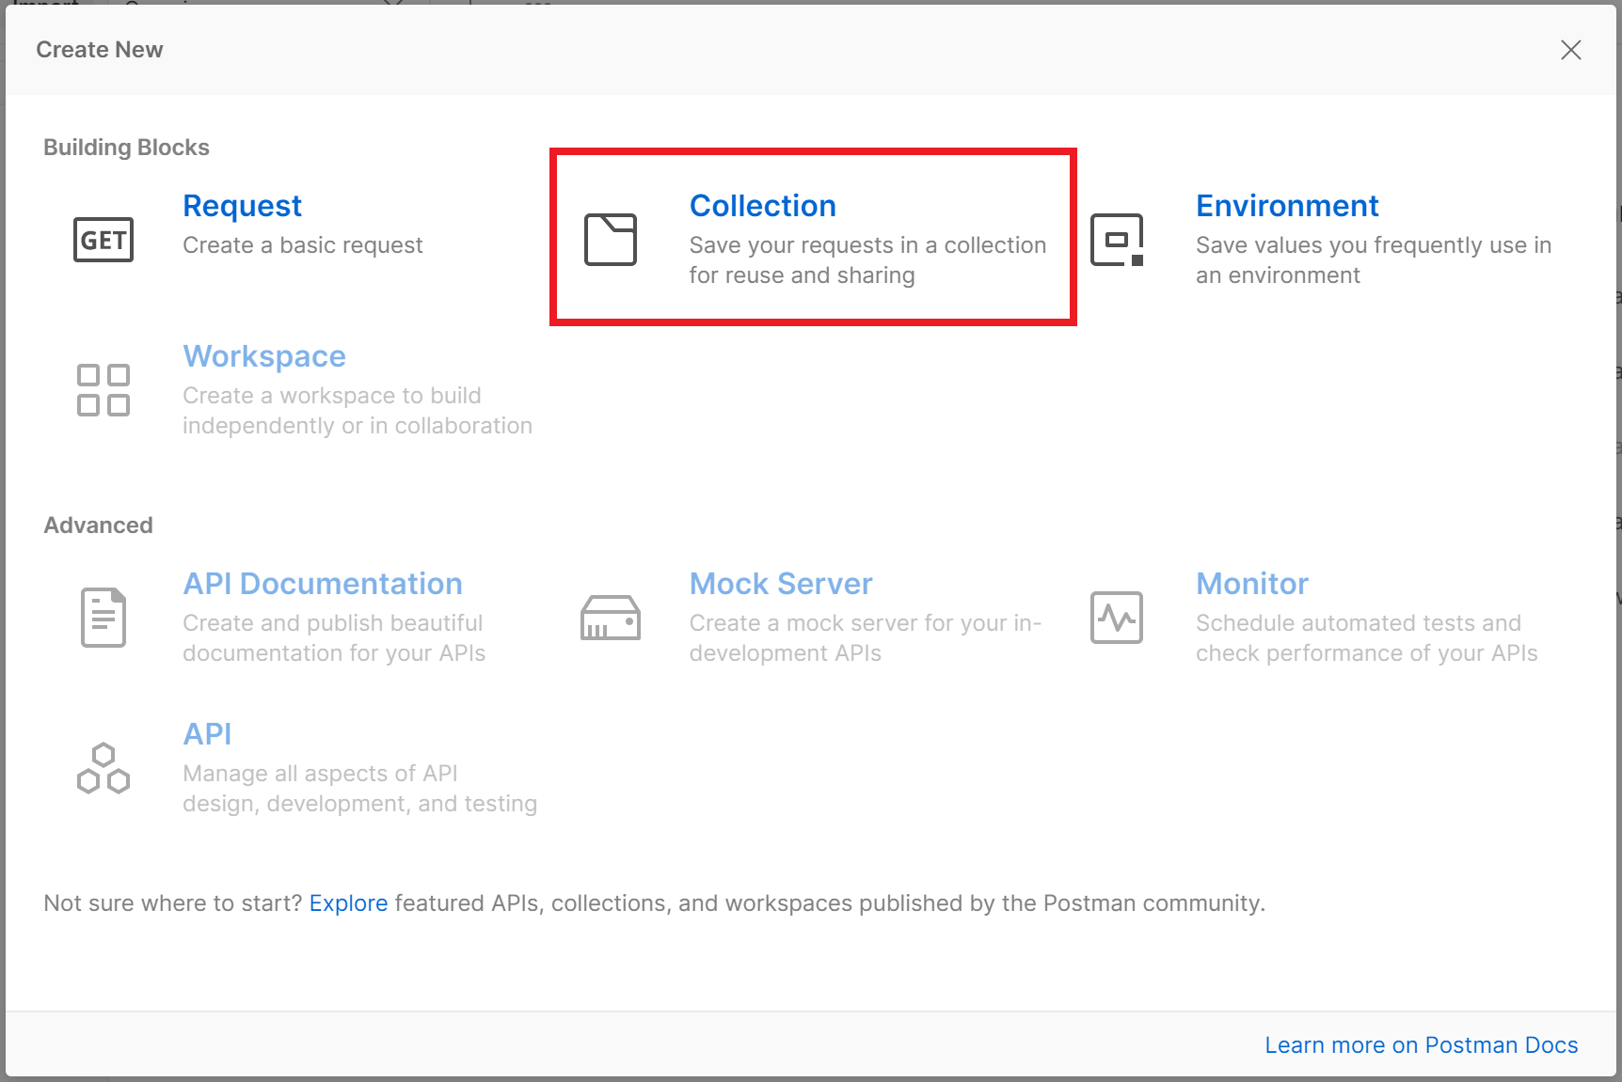Open the Workspace heading link

click(x=264, y=356)
